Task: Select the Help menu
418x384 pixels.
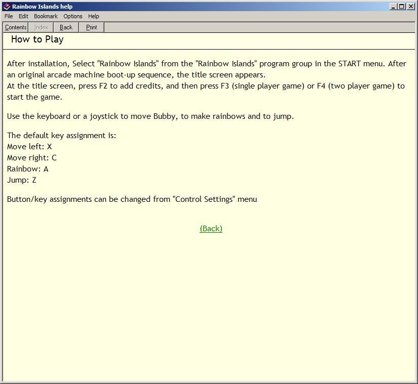Action: pyautogui.click(x=93, y=16)
